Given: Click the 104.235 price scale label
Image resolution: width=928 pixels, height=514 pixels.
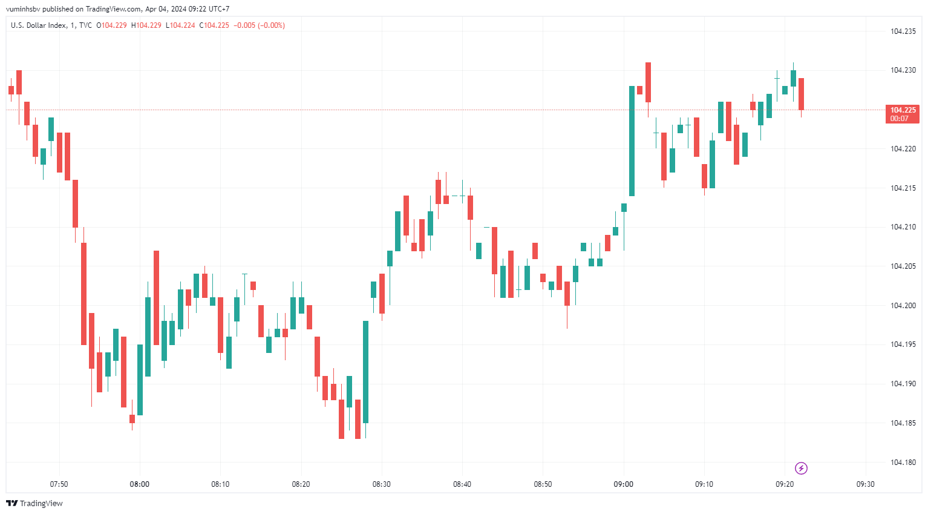Looking at the screenshot, I should (903, 31).
